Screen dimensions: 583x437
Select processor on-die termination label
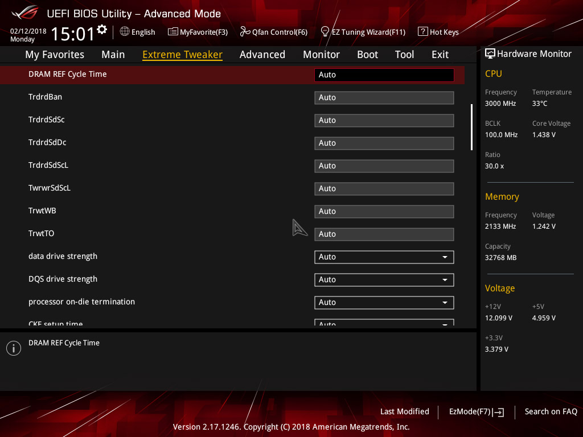(82, 302)
